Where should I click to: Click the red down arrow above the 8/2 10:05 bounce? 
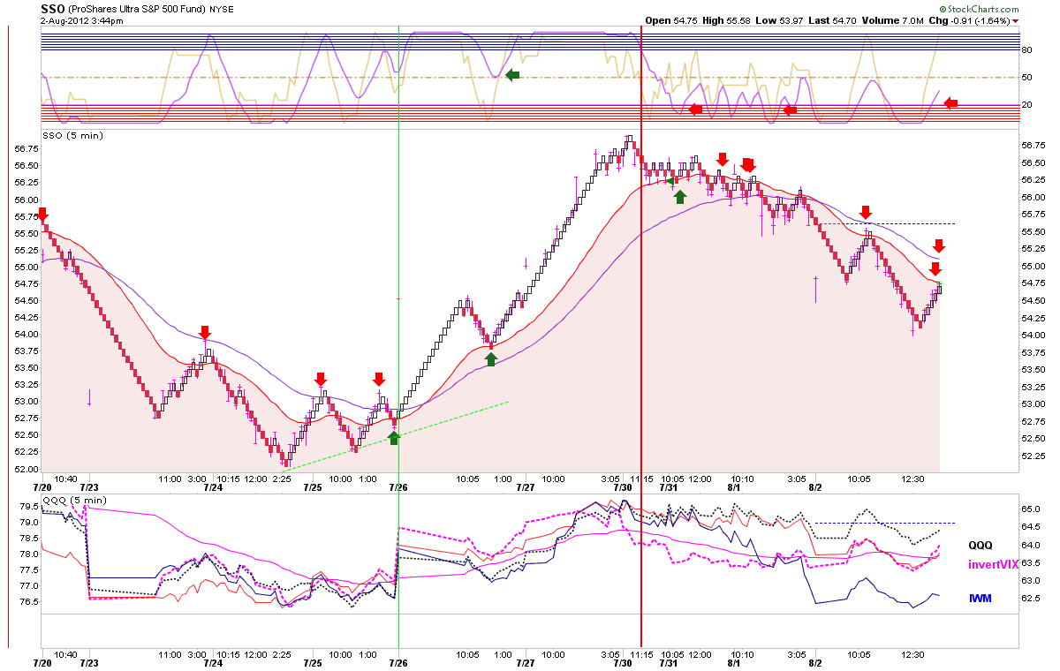866,212
